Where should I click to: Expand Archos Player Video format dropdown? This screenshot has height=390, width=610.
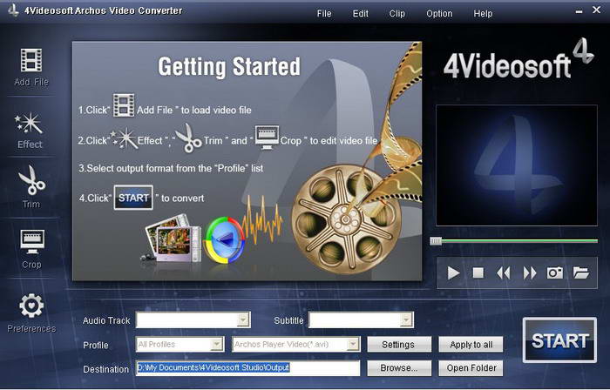[x=353, y=344]
